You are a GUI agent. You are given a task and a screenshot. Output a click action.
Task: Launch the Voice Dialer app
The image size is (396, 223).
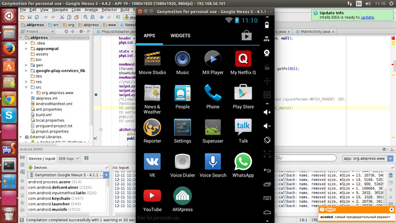182,165
